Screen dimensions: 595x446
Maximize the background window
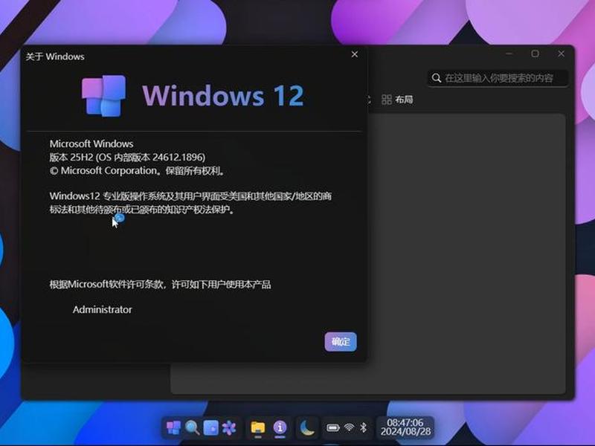[x=535, y=54]
